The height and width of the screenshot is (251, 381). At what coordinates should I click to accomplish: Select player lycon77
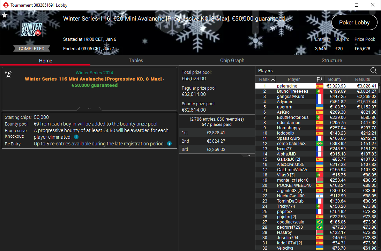tap(316, 149)
